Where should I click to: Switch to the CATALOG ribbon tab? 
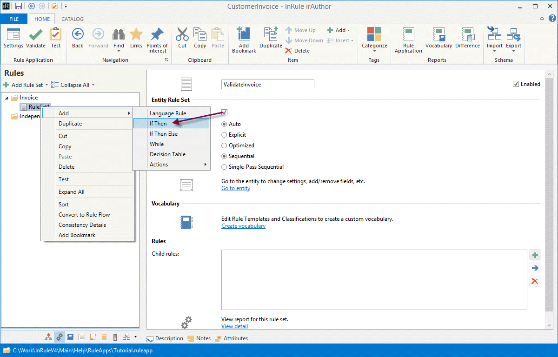(x=73, y=19)
